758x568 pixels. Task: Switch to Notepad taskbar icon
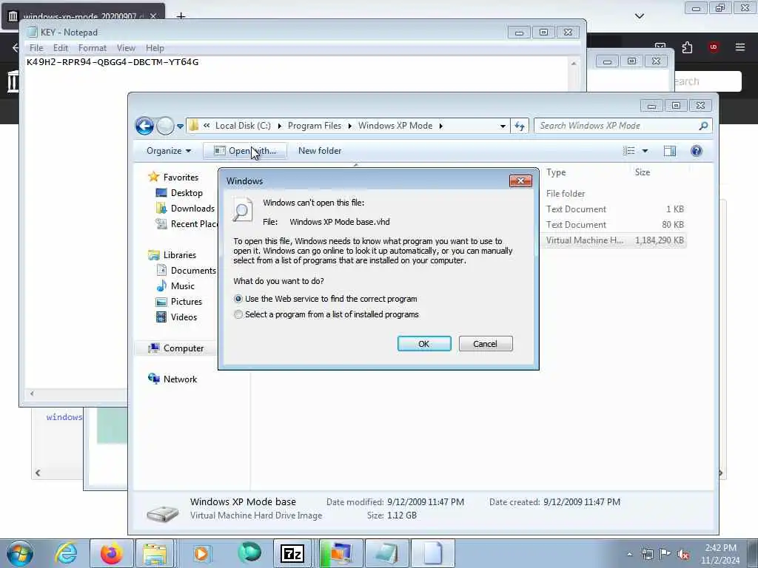coord(386,553)
